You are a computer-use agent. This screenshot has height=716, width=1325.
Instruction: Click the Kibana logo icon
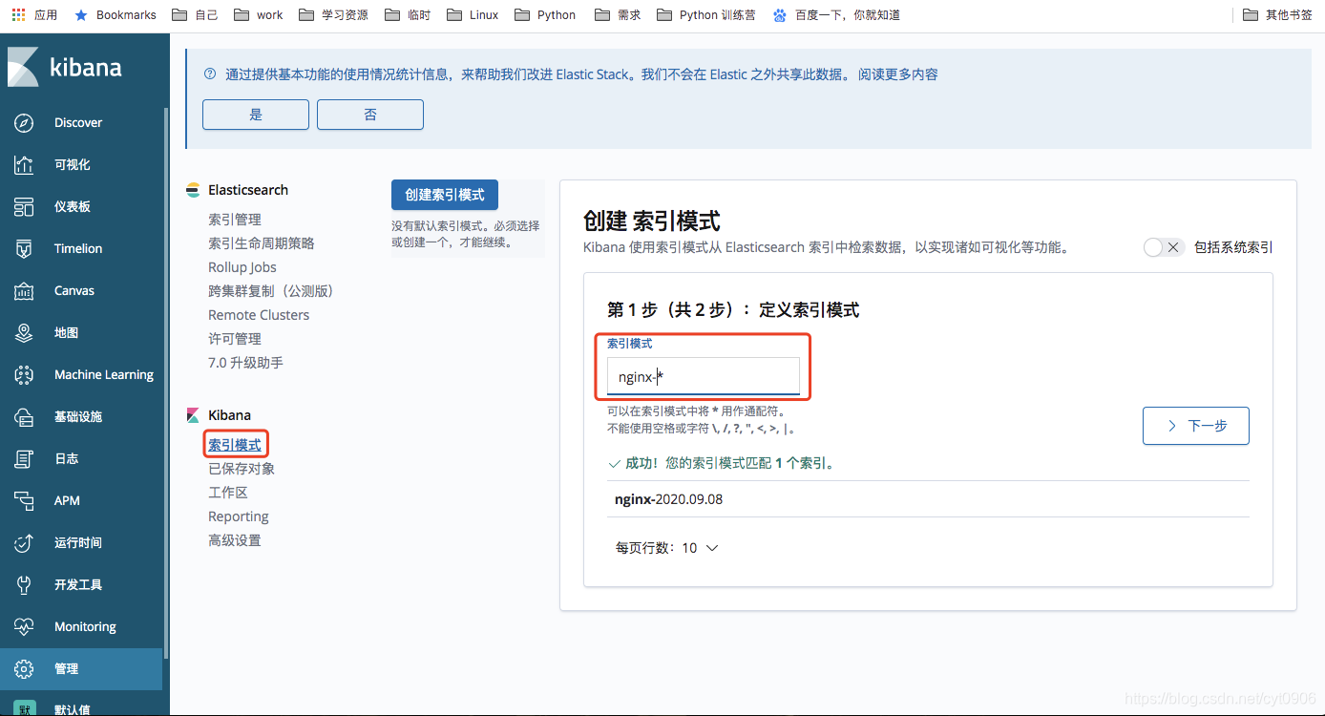[x=23, y=68]
